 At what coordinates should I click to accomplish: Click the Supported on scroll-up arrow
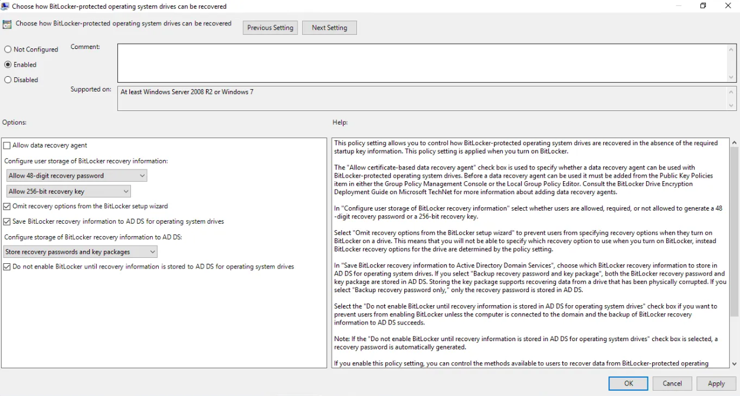(732, 92)
